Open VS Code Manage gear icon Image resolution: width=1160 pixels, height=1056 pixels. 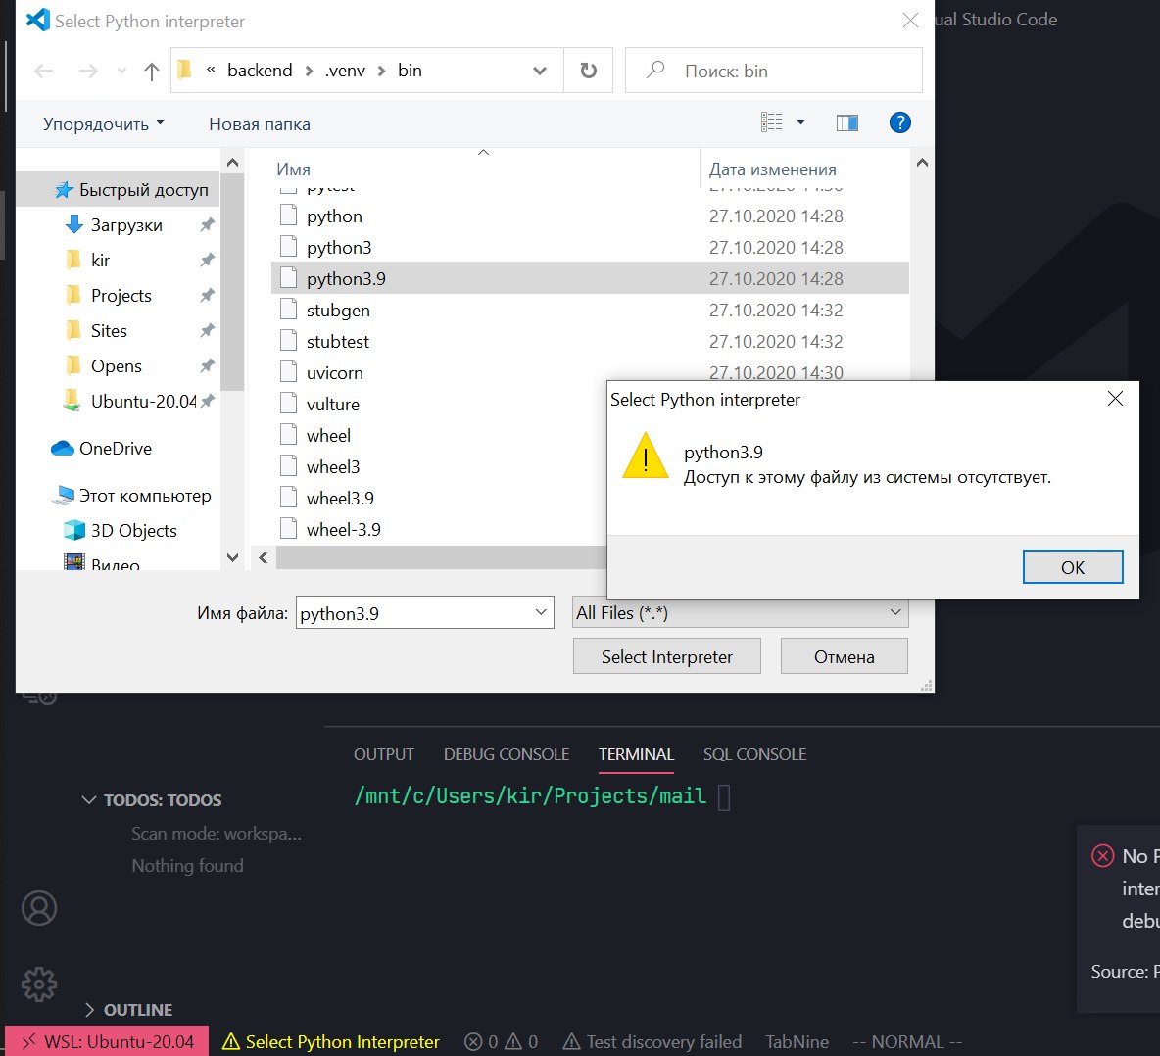[x=39, y=984]
